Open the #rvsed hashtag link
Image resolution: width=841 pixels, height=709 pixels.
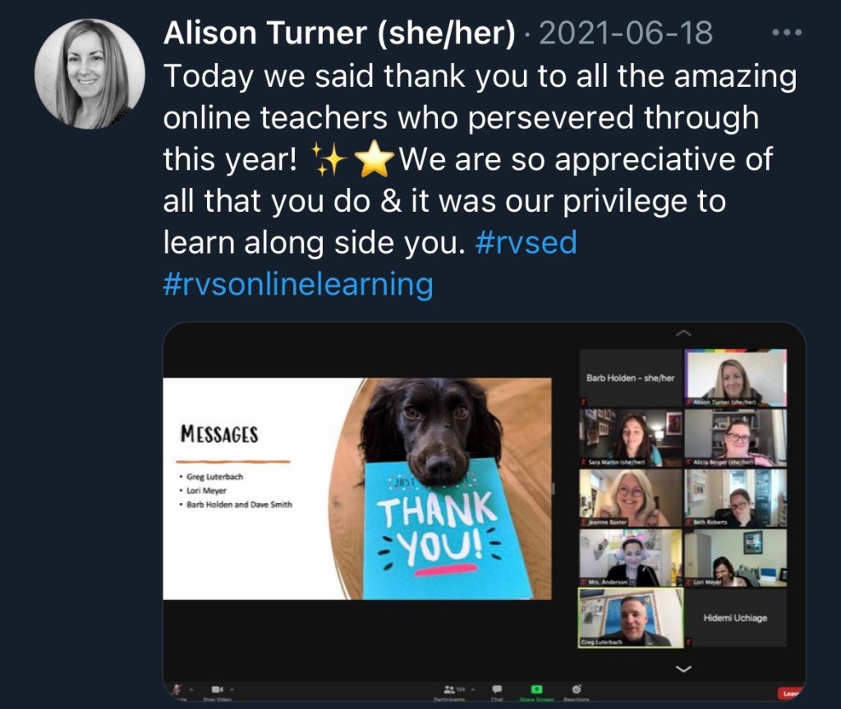coord(526,242)
